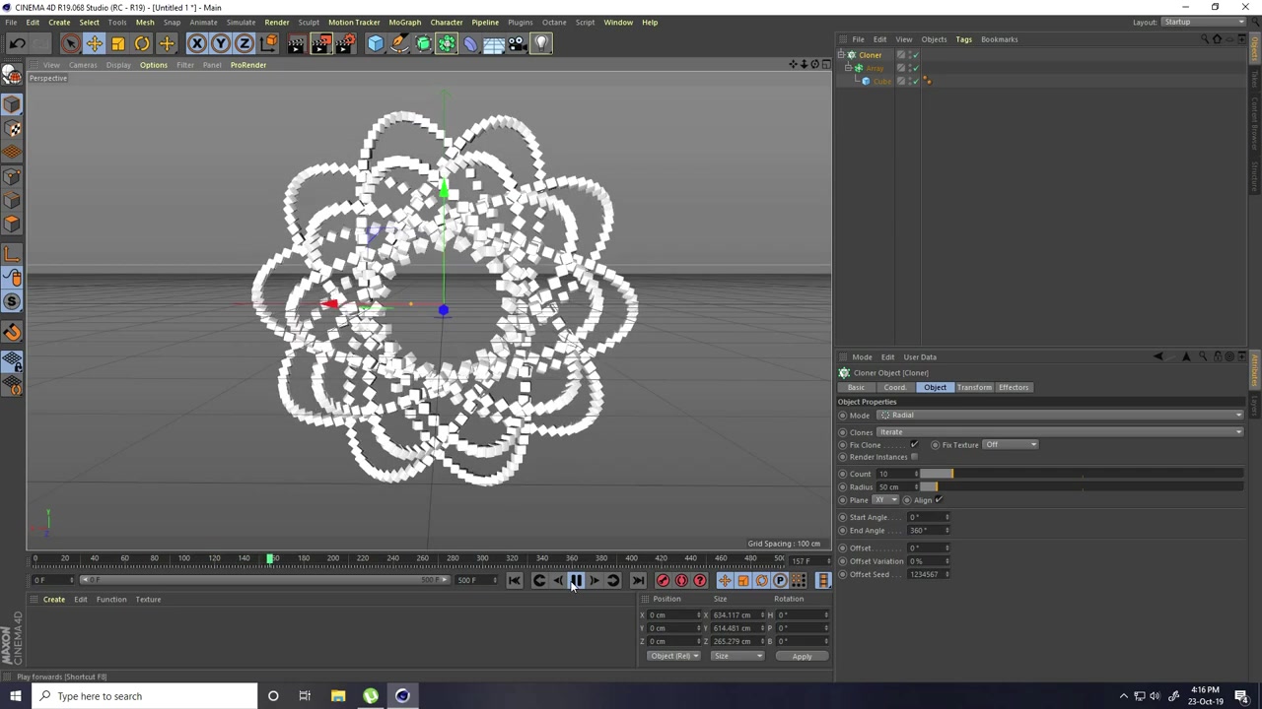1262x709 pixels.
Task: Go to start of timeline
Action: [515, 581]
